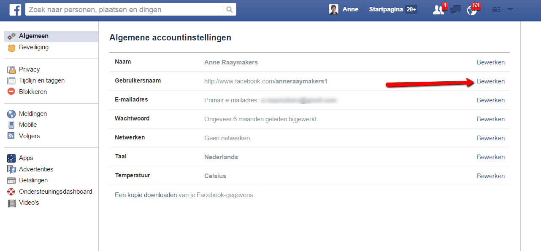
Task: Select Algemeen settings menu item
Action: (x=51, y=36)
